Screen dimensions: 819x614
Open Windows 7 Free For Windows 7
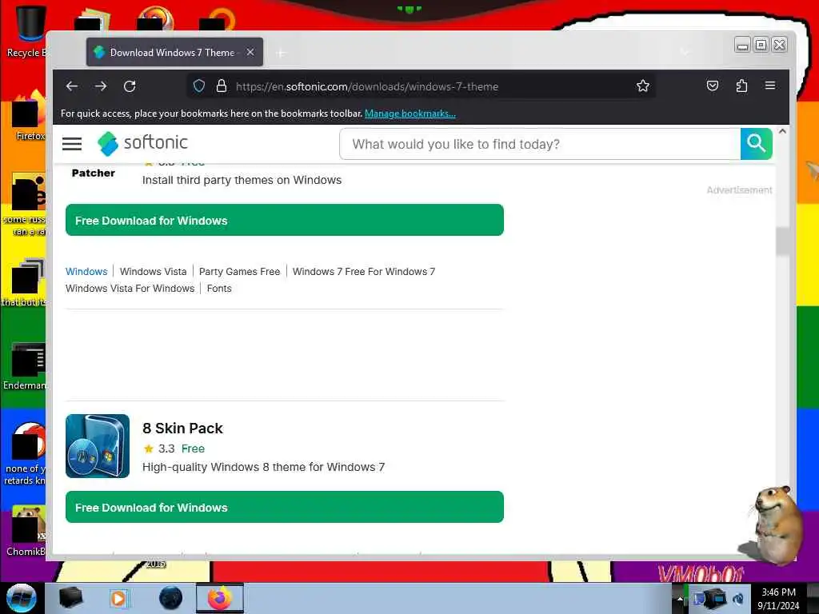[x=364, y=272]
